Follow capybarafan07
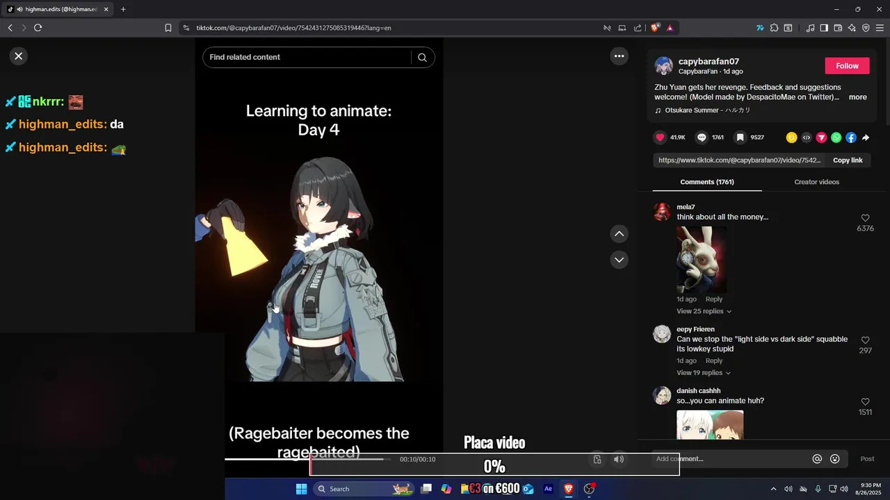This screenshot has height=500, width=890. tap(847, 66)
